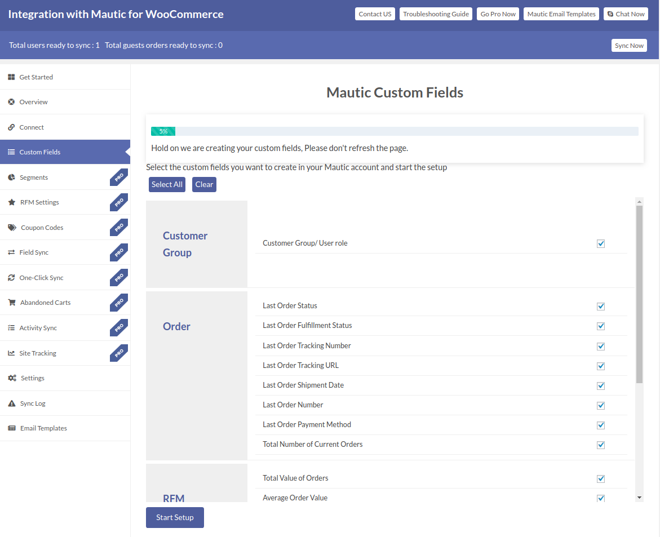Uncheck Last Order Shipment Date checkbox
Viewport: 660px width, 537px height.
(x=601, y=386)
